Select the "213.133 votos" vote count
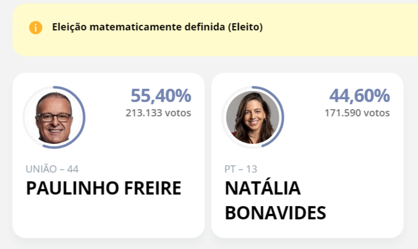The height and width of the screenshot is (249, 418). coord(158,113)
